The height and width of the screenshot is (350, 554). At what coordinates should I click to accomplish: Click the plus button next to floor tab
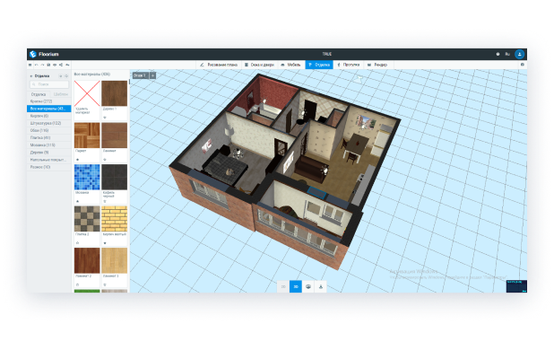tap(152, 75)
